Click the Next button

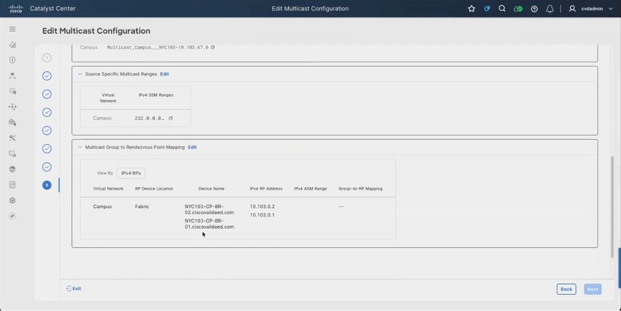[592, 289]
